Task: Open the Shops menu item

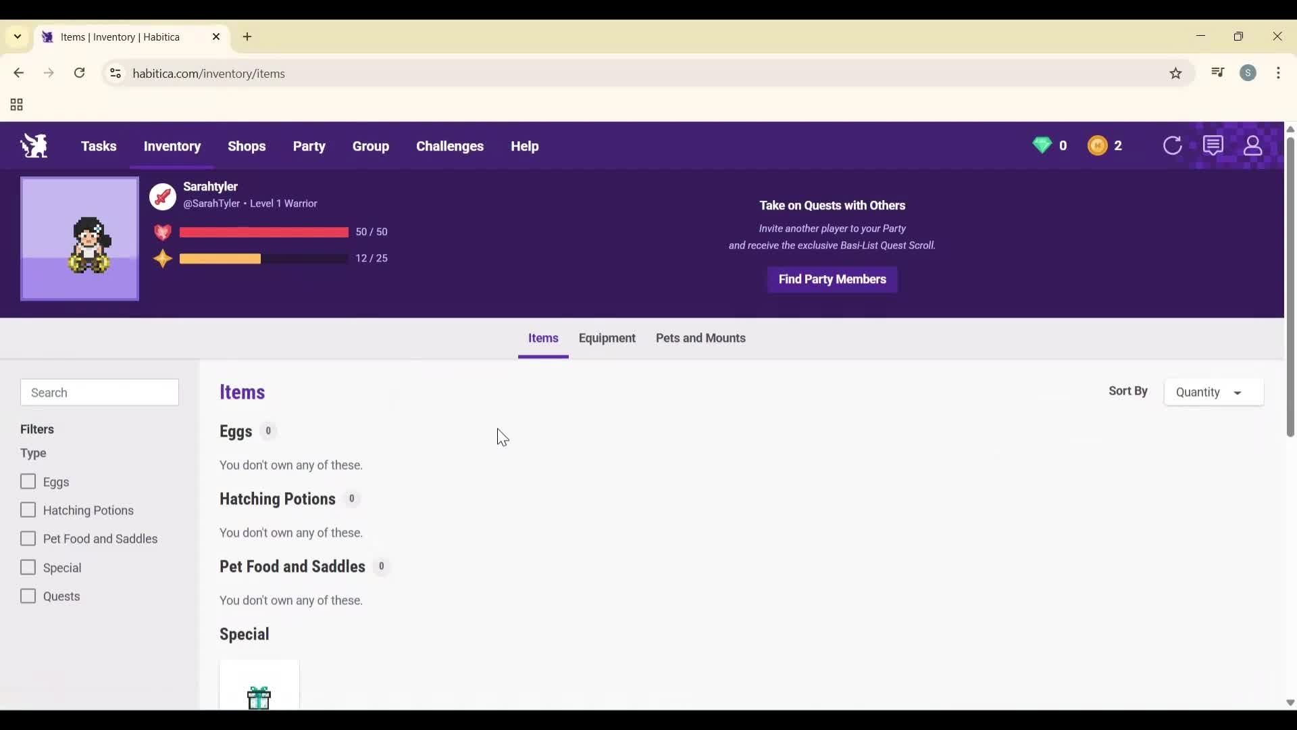Action: point(247,146)
